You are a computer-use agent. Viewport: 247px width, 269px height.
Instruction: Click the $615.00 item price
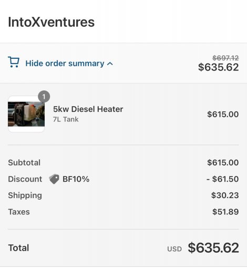coord(223,115)
